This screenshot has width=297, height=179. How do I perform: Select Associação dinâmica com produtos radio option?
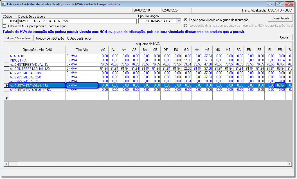click(x=186, y=26)
